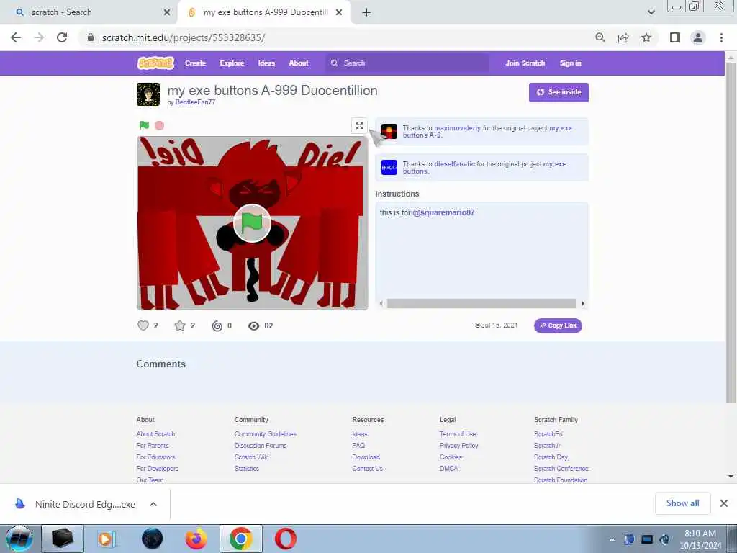Open the Ideas menu item
737x553 pixels.
pos(266,63)
